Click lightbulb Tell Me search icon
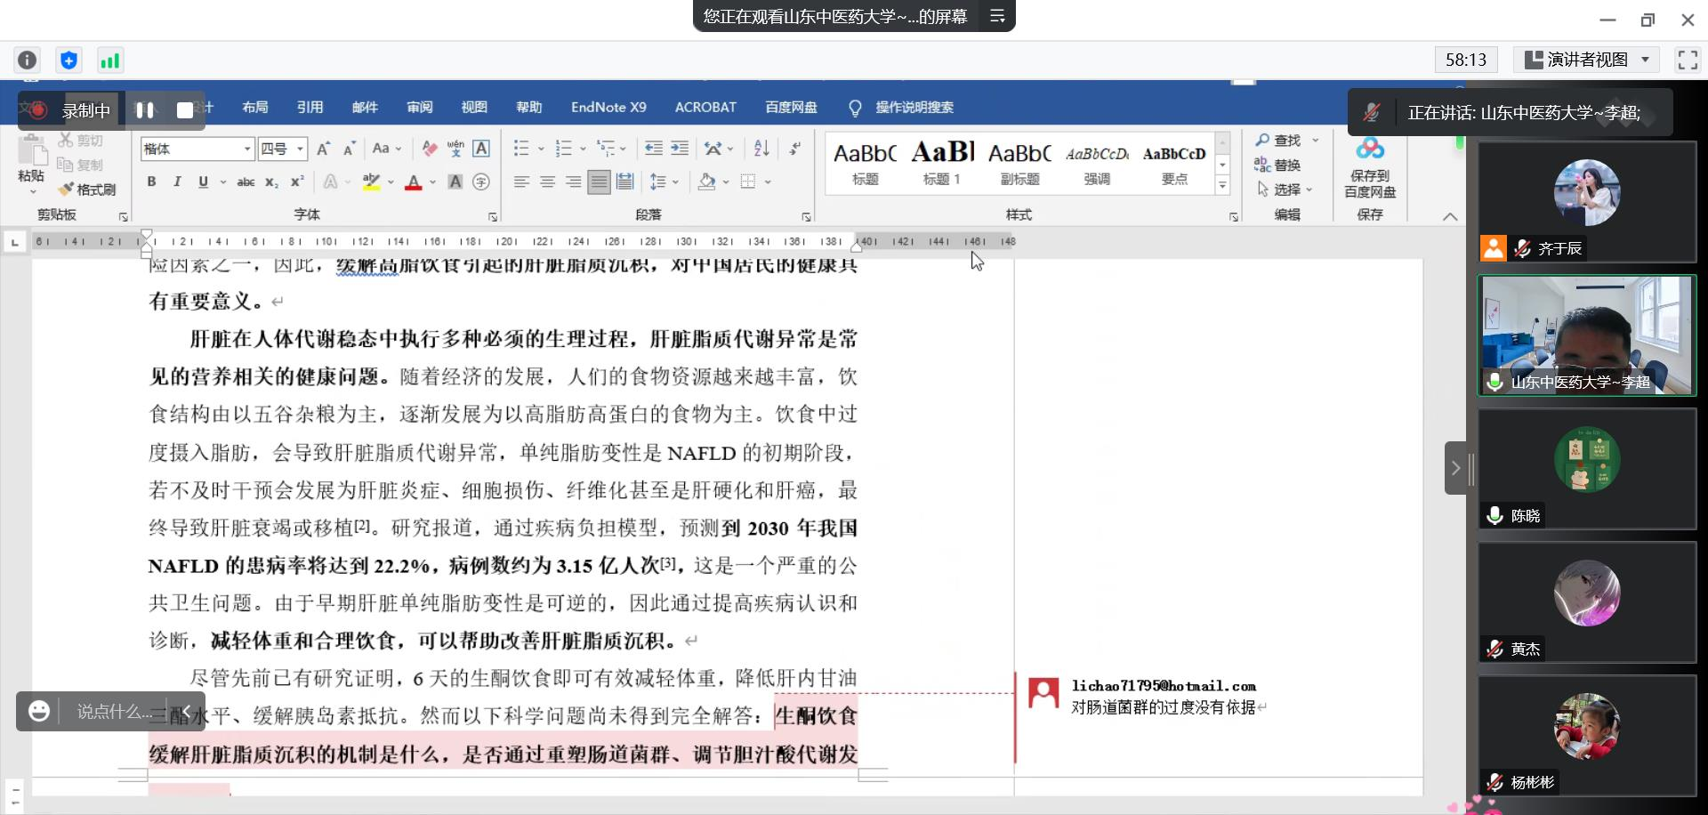 coord(855,108)
